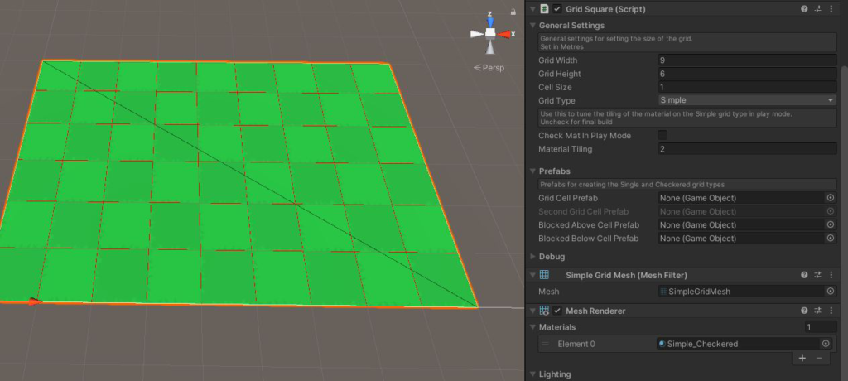The height and width of the screenshot is (381, 848).
Task: Click the Mesh Renderer component icon
Action: pos(545,311)
